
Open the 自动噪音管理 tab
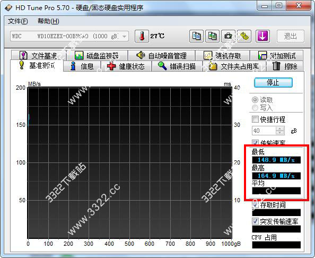point(161,56)
